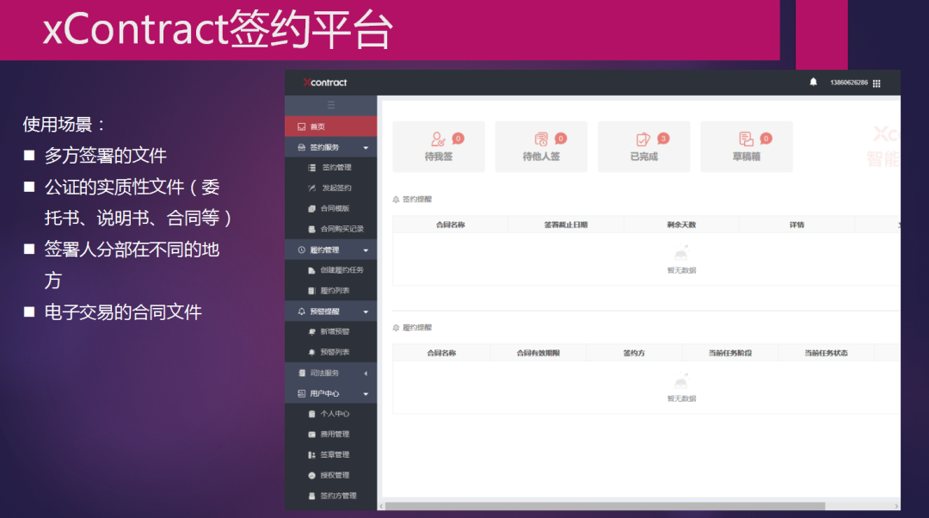Click the 创建履约任务 icon
The width and height of the screenshot is (929, 518).
(311, 270)
